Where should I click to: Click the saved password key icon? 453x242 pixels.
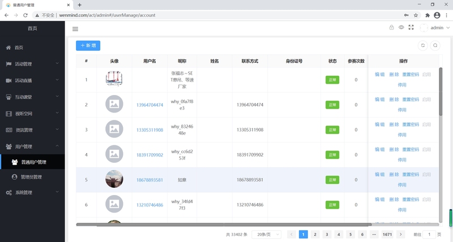(406, 15)
